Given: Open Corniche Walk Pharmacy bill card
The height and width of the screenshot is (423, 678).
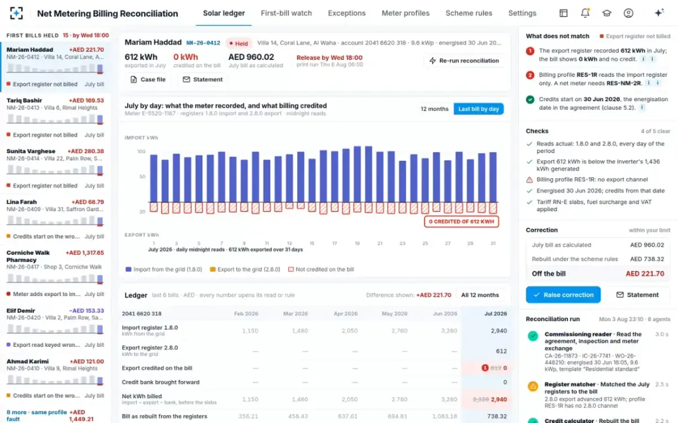Looking at the screenshot, I should coord(55,273).
